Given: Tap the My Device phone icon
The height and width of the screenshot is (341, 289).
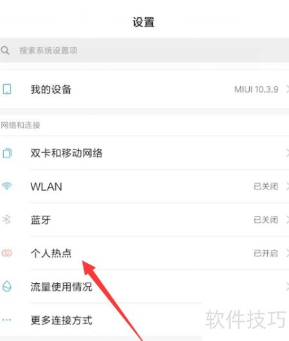Looking at the screenshot, I should 7,89.
